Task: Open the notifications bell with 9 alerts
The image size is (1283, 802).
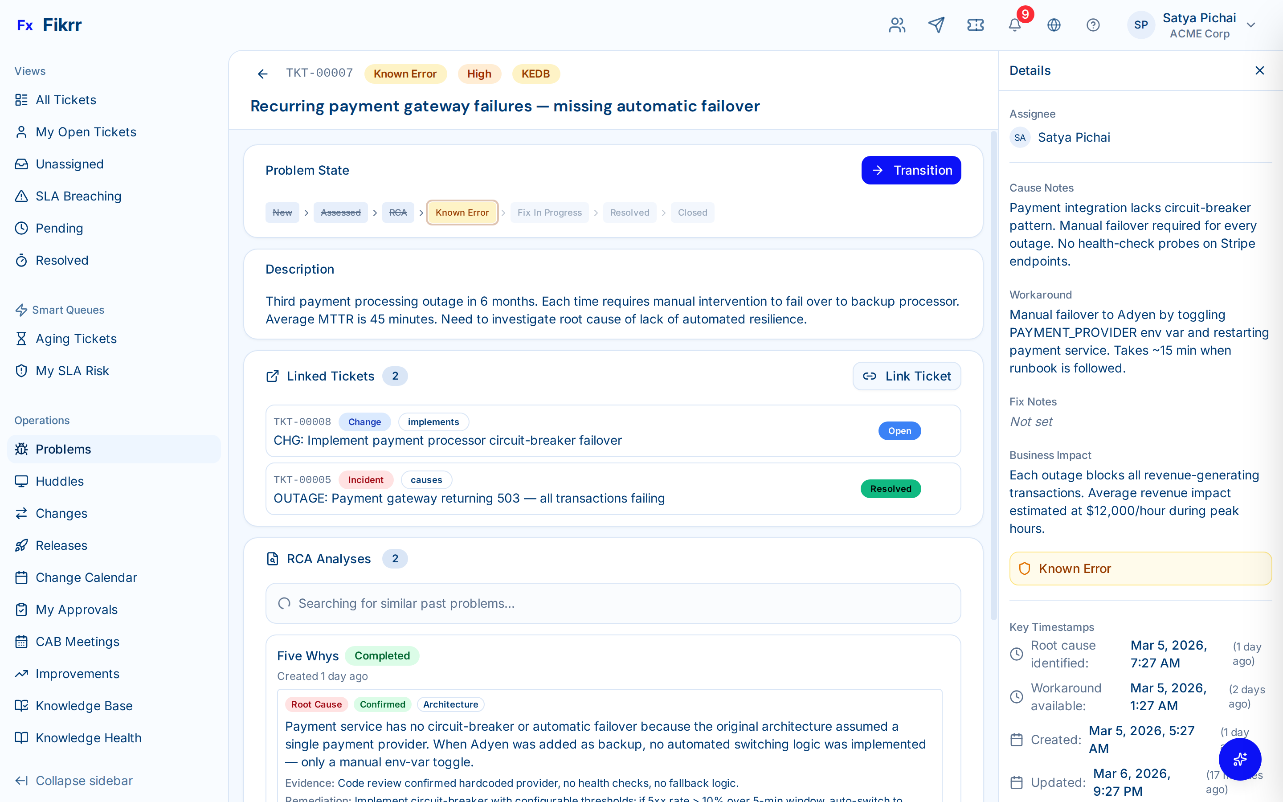Action: pos(1014,25)
